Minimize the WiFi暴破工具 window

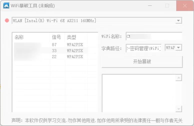coord(150,5)
